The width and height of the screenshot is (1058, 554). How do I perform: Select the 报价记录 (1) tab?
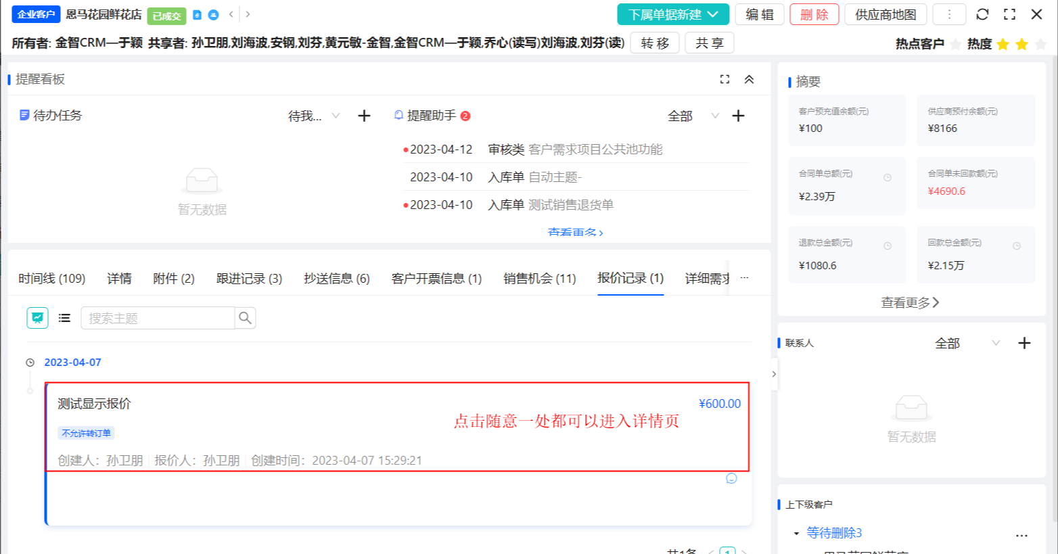630,278
